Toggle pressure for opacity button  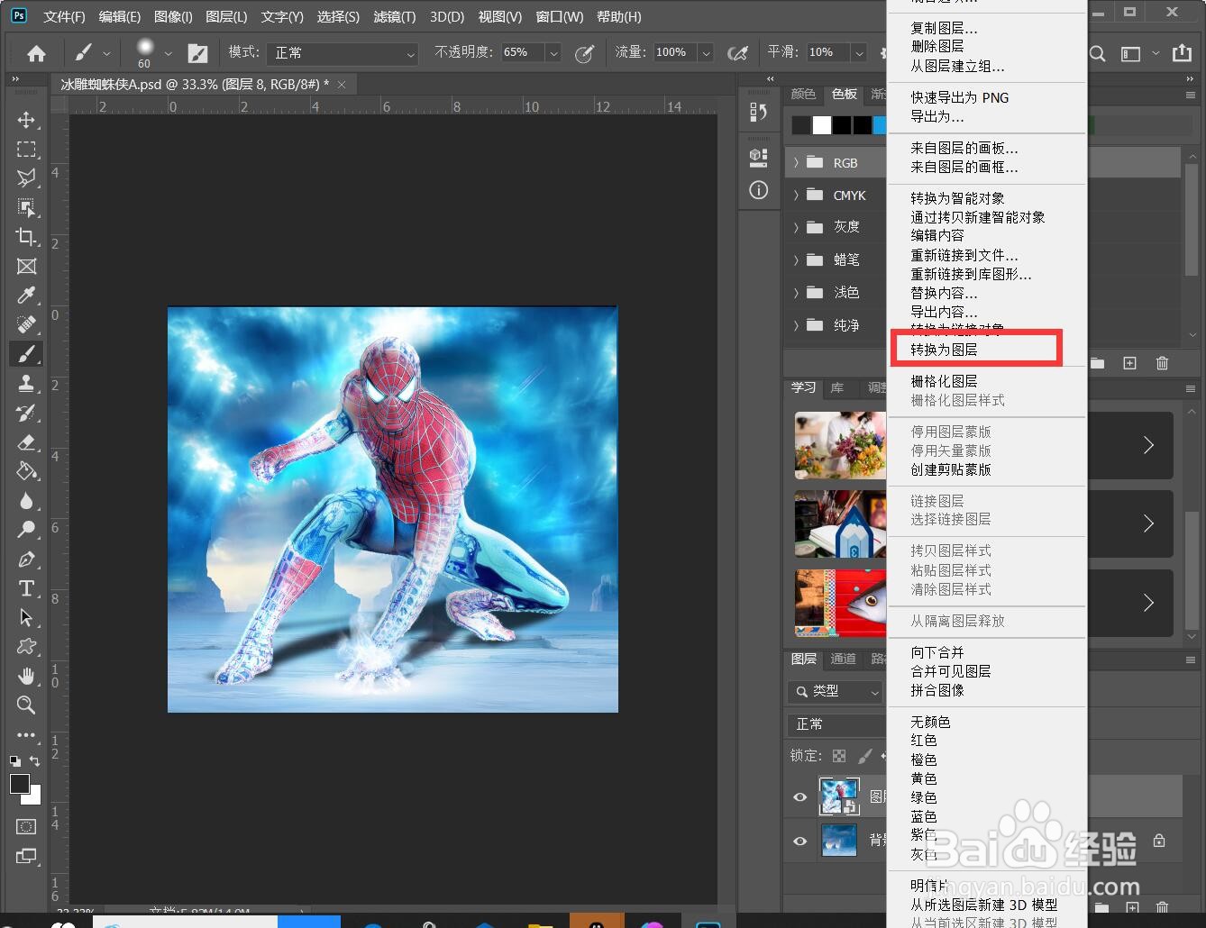[584, 53]
